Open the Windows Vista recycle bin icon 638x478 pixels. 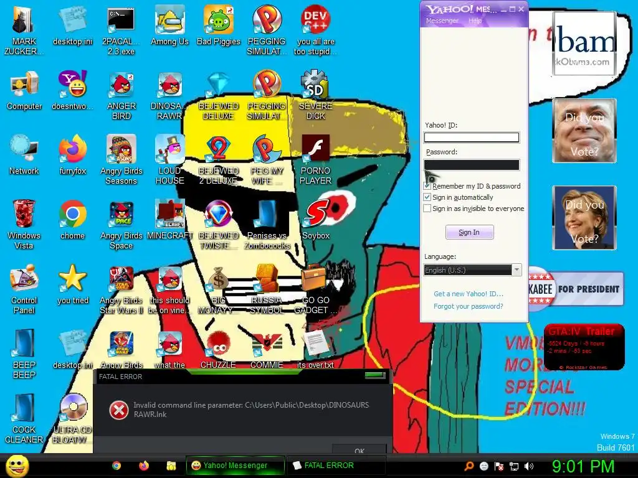click(x=24, y=224)
